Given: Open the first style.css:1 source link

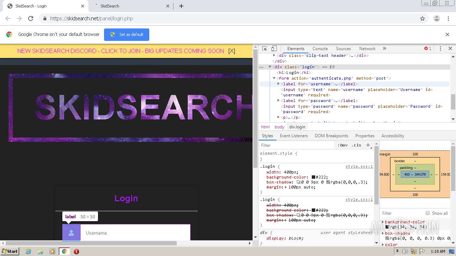Looking at the screenshot, I should tap(359, 166).
